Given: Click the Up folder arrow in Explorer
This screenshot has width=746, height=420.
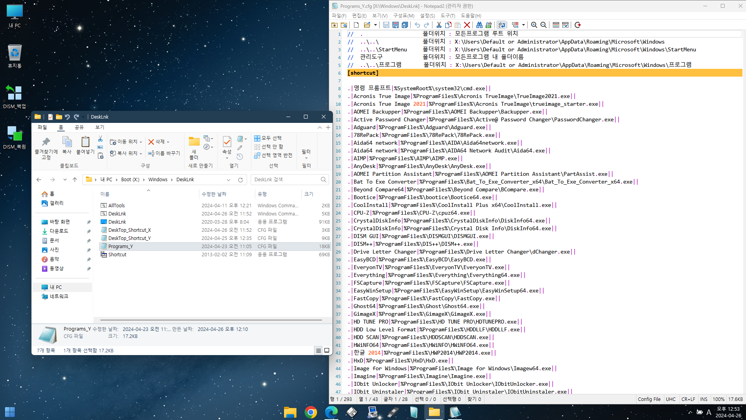Looking at the screenshot, I should [x=75, y=179].
